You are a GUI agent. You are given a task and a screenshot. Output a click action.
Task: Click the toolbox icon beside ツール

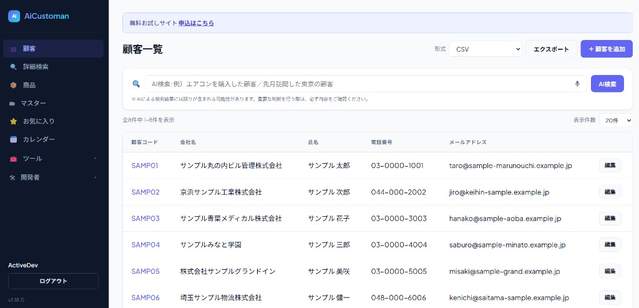pyautogui.click(x=14, y=159)
